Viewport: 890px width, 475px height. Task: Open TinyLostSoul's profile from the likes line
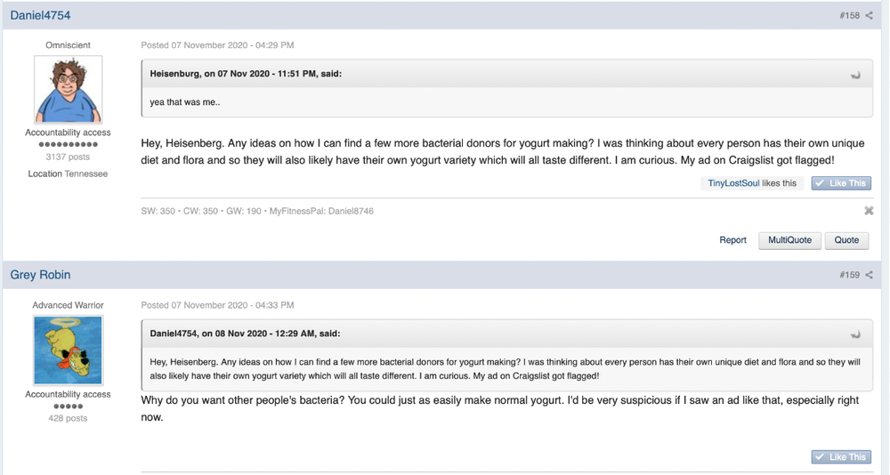coord(733,183)
